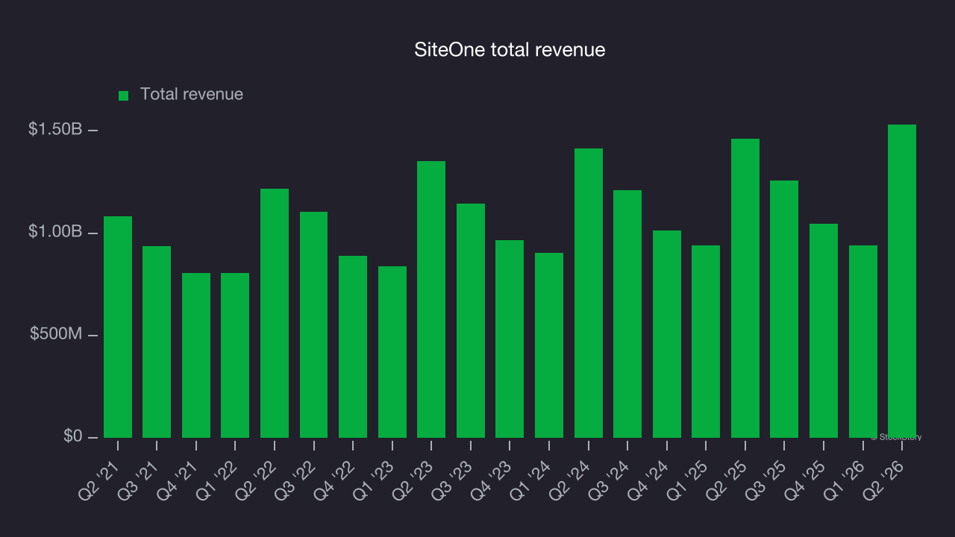Click the Q2 '22 revenue bar
This screenshot has height=537, width=955.
[x=275, y=313]
